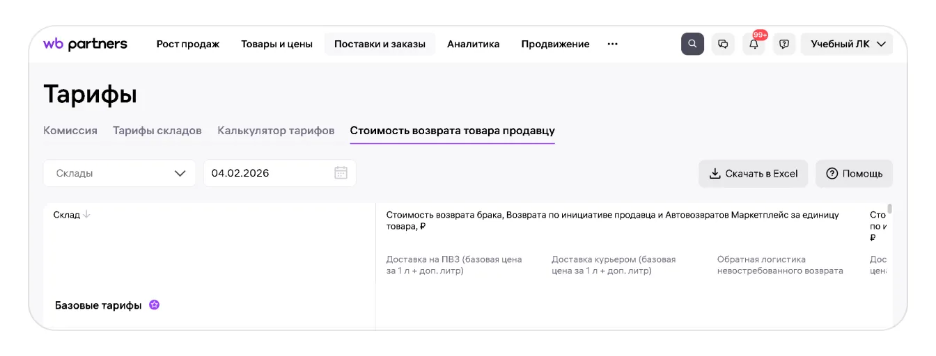Expand the Учебный ЛК account dropdown
936x356 pixels.
pyautogui.click(x=847, y=44)
